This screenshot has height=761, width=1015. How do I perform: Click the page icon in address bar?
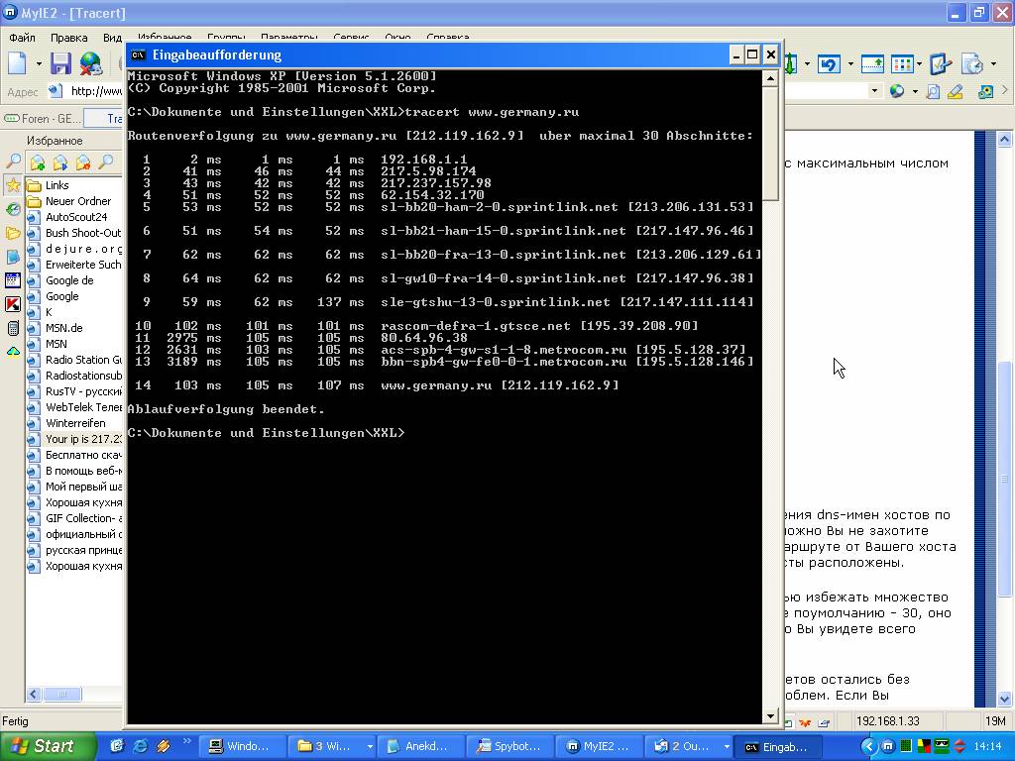[56, 90]
